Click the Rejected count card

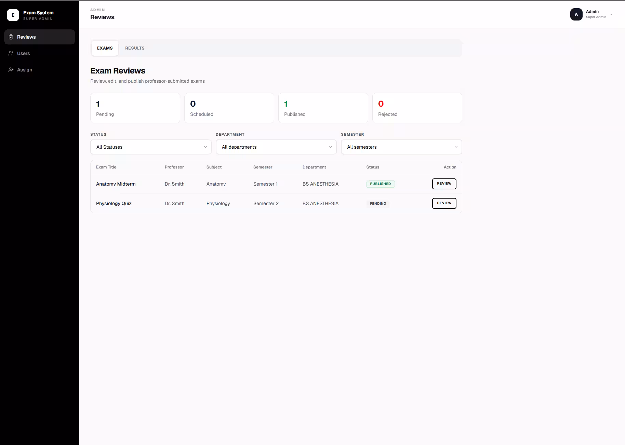(417, 108)
